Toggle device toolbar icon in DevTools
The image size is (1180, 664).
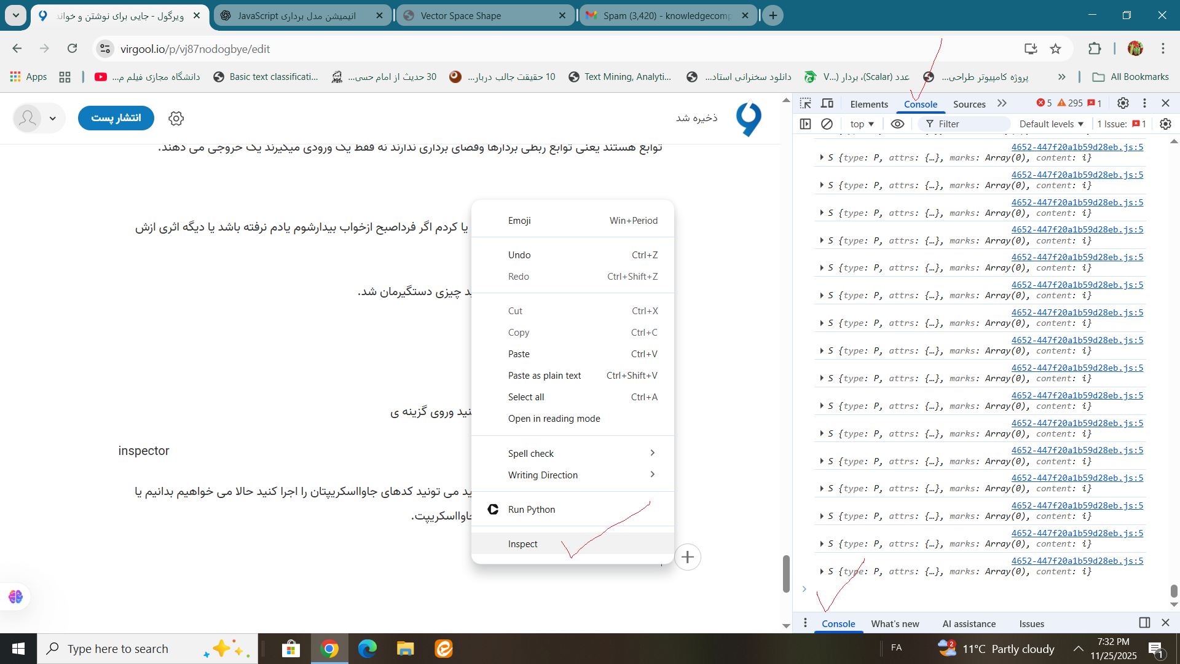coord(827,103)
